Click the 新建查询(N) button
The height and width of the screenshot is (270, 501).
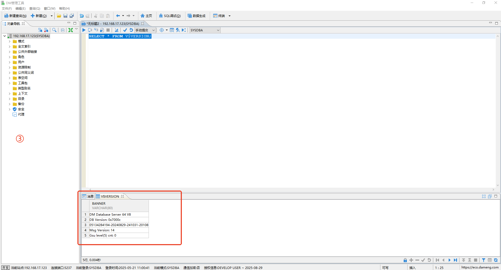tap(15, 16)
